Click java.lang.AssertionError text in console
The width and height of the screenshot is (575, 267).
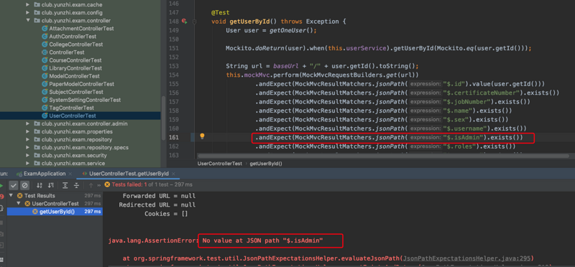[x=153, y=240]
